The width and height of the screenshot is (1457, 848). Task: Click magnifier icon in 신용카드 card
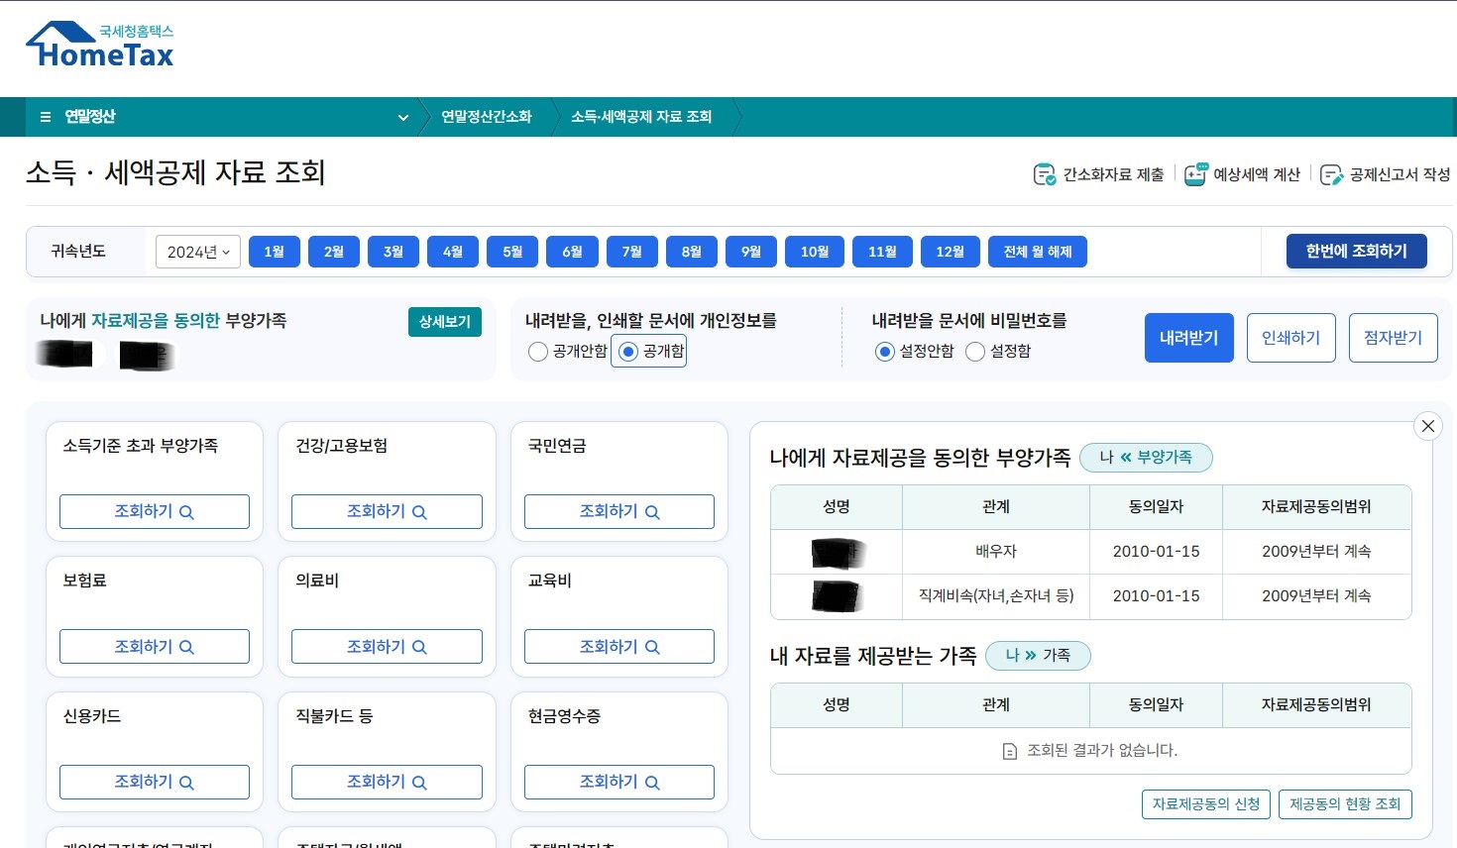(x=186, y=783)
